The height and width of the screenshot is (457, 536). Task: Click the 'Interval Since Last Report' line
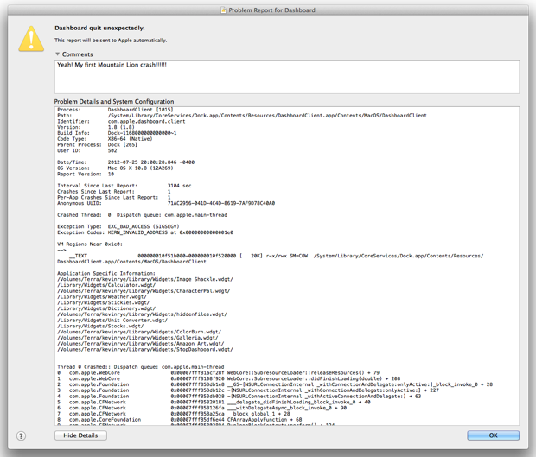point(124,186)
